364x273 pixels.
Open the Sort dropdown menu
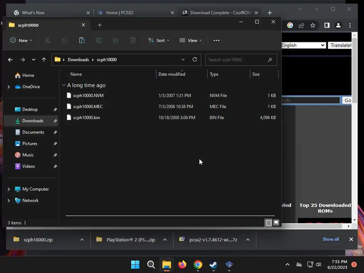pyautogui.click(x=159, y=41)
